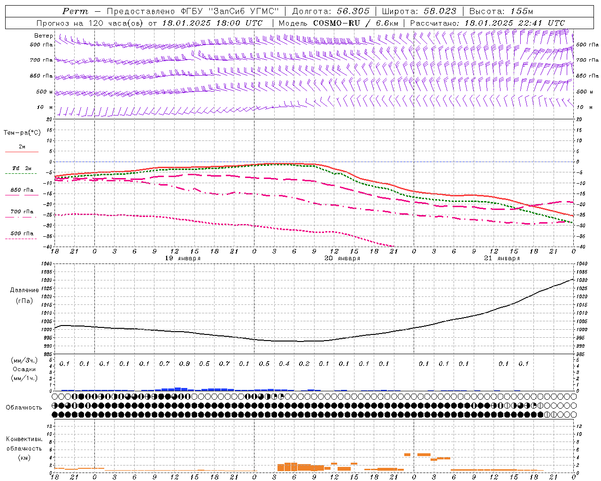Click the "850 гПа" temperature legend entry

[x=22, y=190]
